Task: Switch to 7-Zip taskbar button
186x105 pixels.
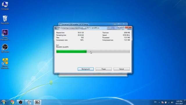Action: 37,102
